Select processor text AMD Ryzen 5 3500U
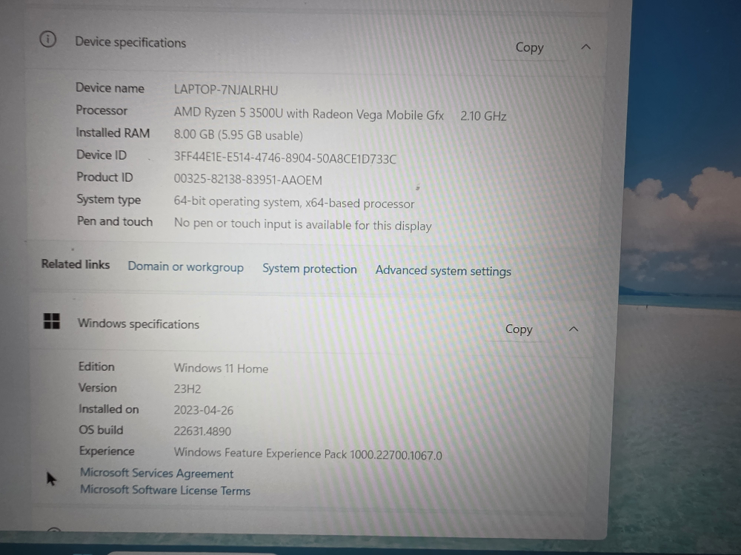The image size is (741, 555). coord(228,112)
